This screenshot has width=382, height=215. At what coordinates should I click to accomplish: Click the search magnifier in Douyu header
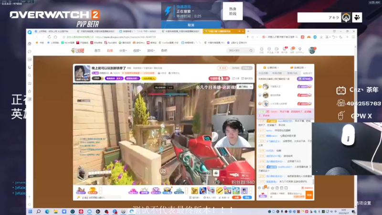[x=251, y=51]
